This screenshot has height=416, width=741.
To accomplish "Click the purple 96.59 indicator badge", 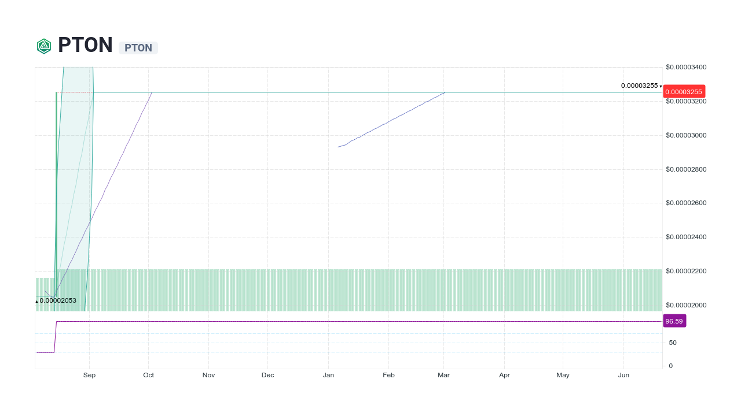I will point(674,321).
